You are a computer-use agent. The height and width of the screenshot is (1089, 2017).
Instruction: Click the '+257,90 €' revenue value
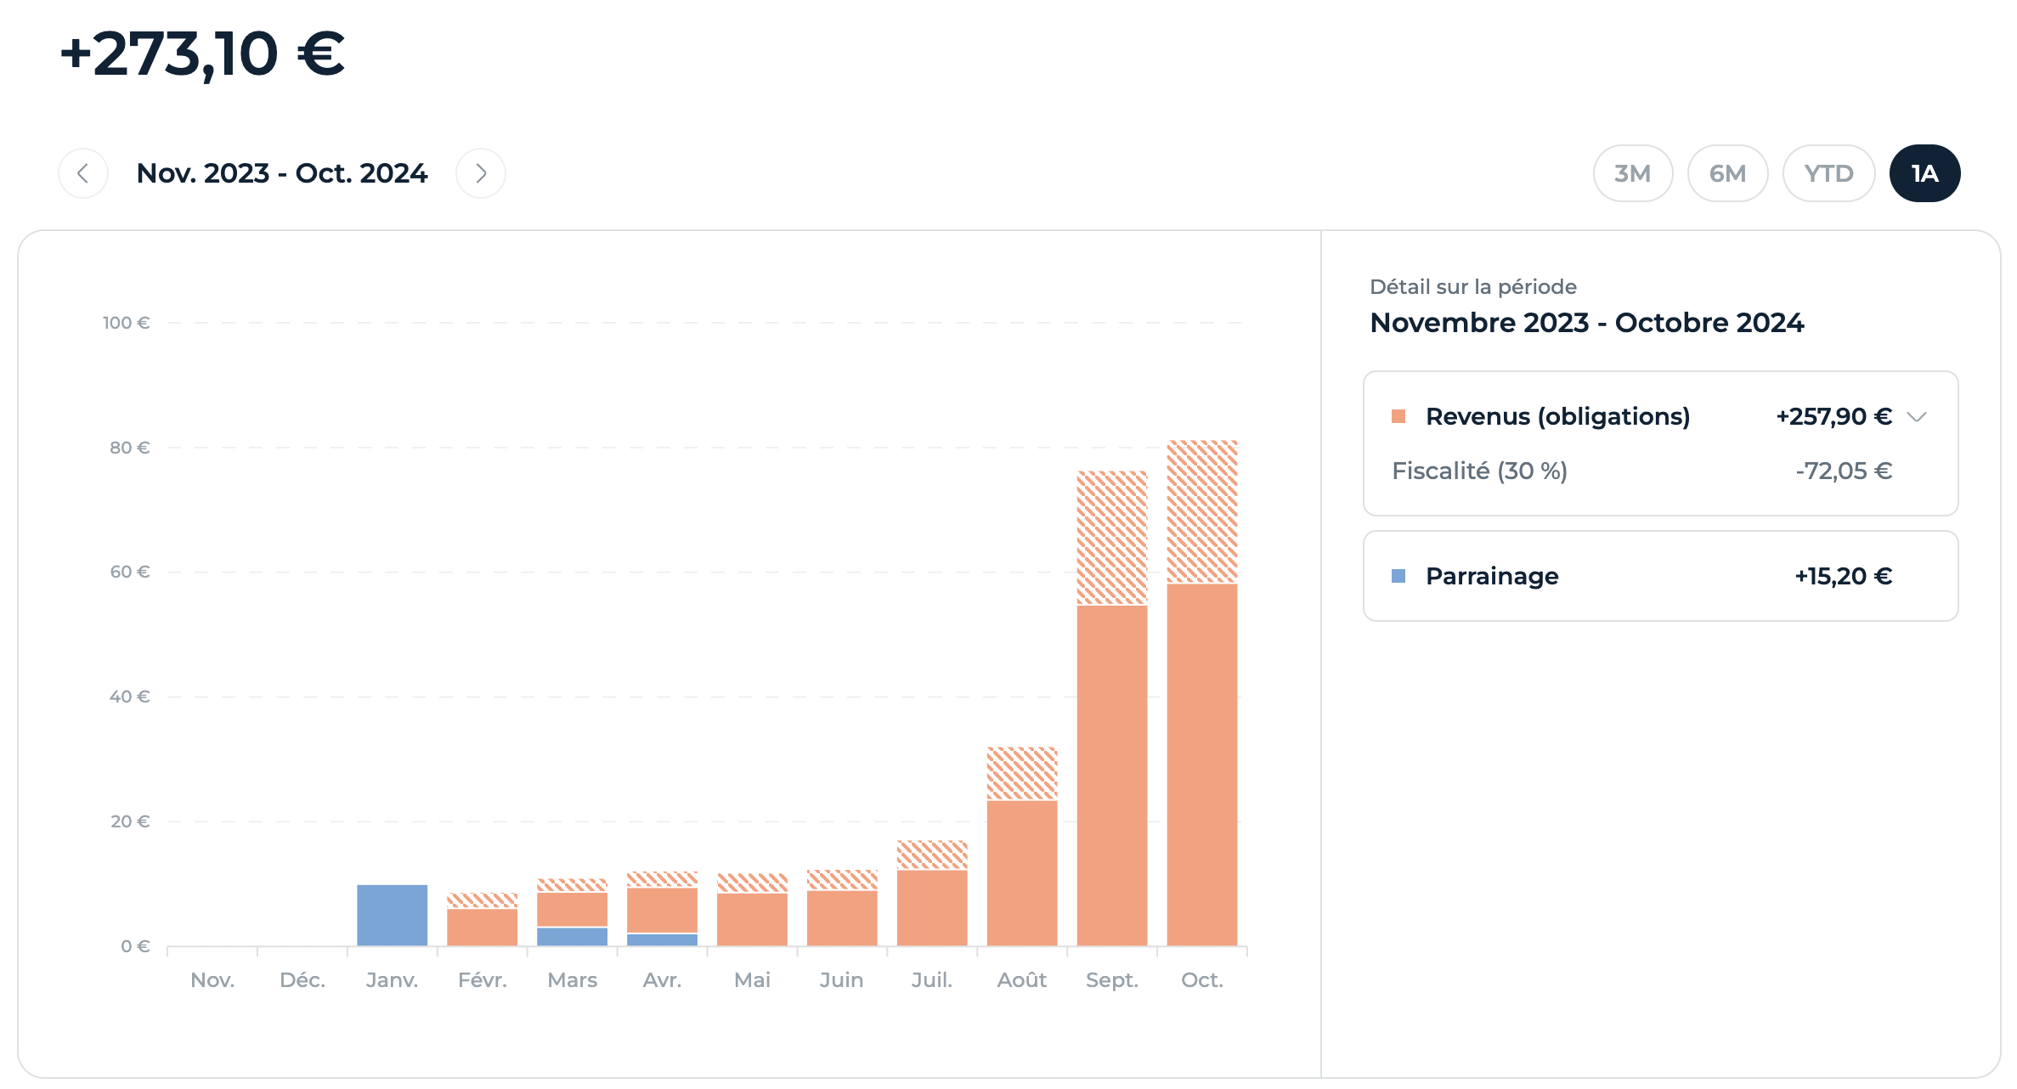(x=1833, y=416)
